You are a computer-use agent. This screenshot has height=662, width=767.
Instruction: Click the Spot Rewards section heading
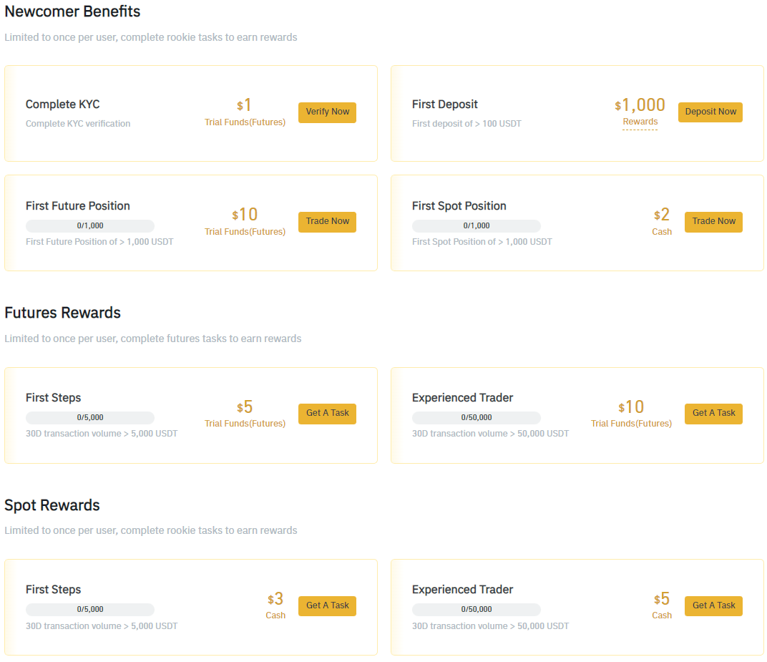52,505
